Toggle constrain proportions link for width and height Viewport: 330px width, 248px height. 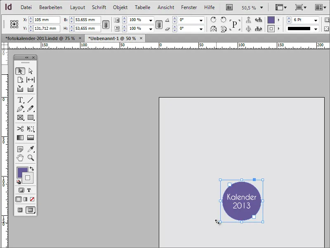tap(106, 24)
